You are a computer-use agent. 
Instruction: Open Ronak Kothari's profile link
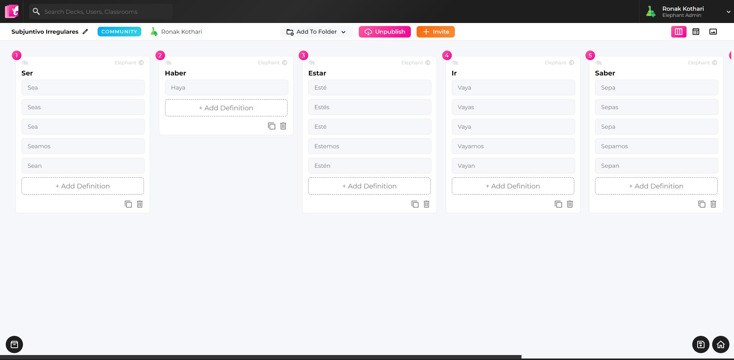tap(181, 31)
